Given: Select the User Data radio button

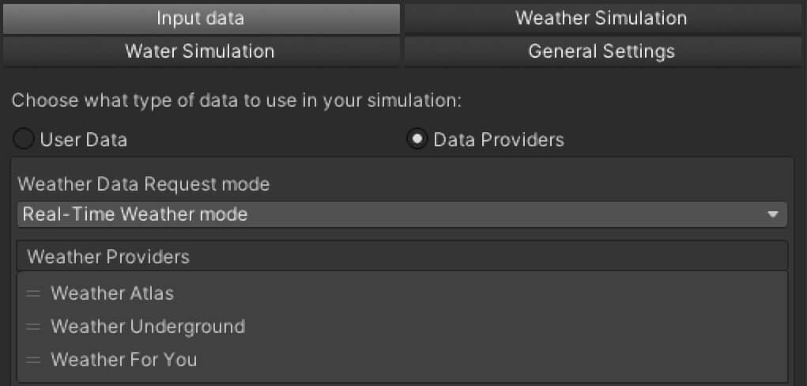Looking at the screenshot, I should (x=25, y=140).
